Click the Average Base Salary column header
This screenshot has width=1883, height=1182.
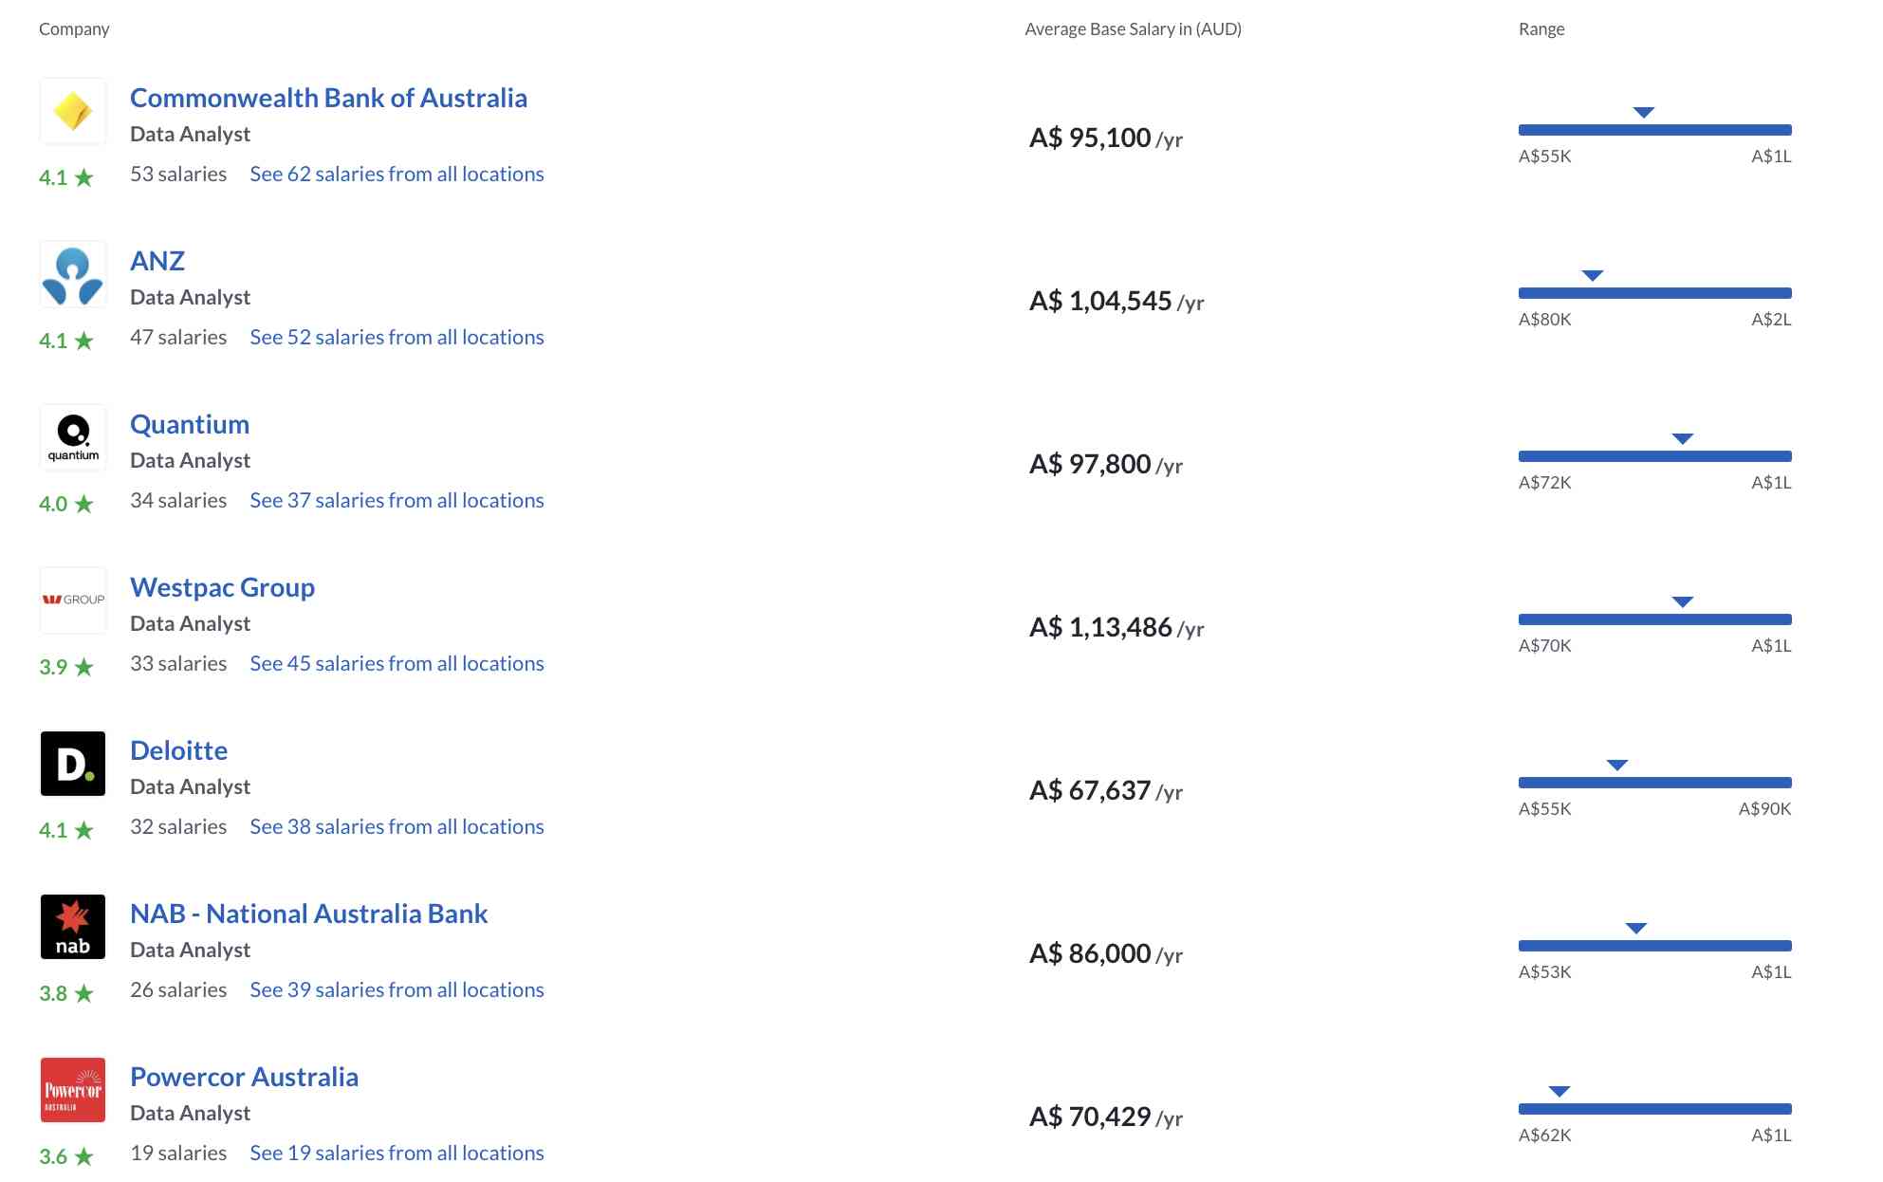click(1132, 28)
